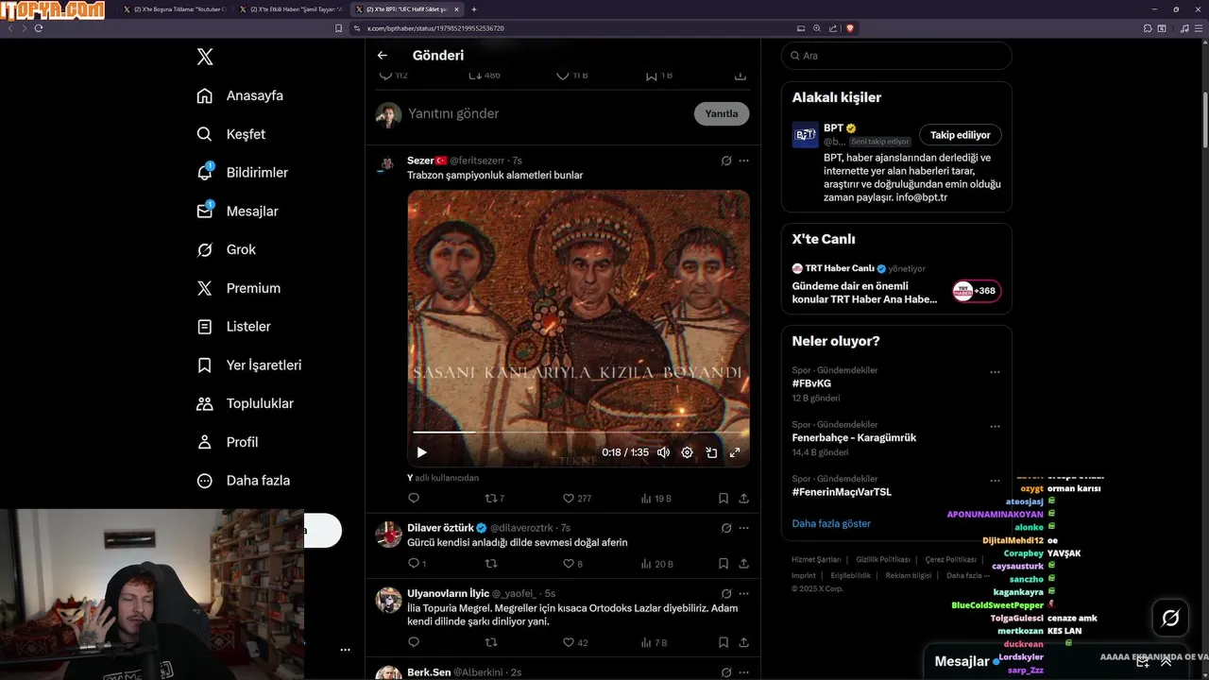This screenshot has height=680, width=1209.
Task: Open video playback settings gear
Action: 687,452
